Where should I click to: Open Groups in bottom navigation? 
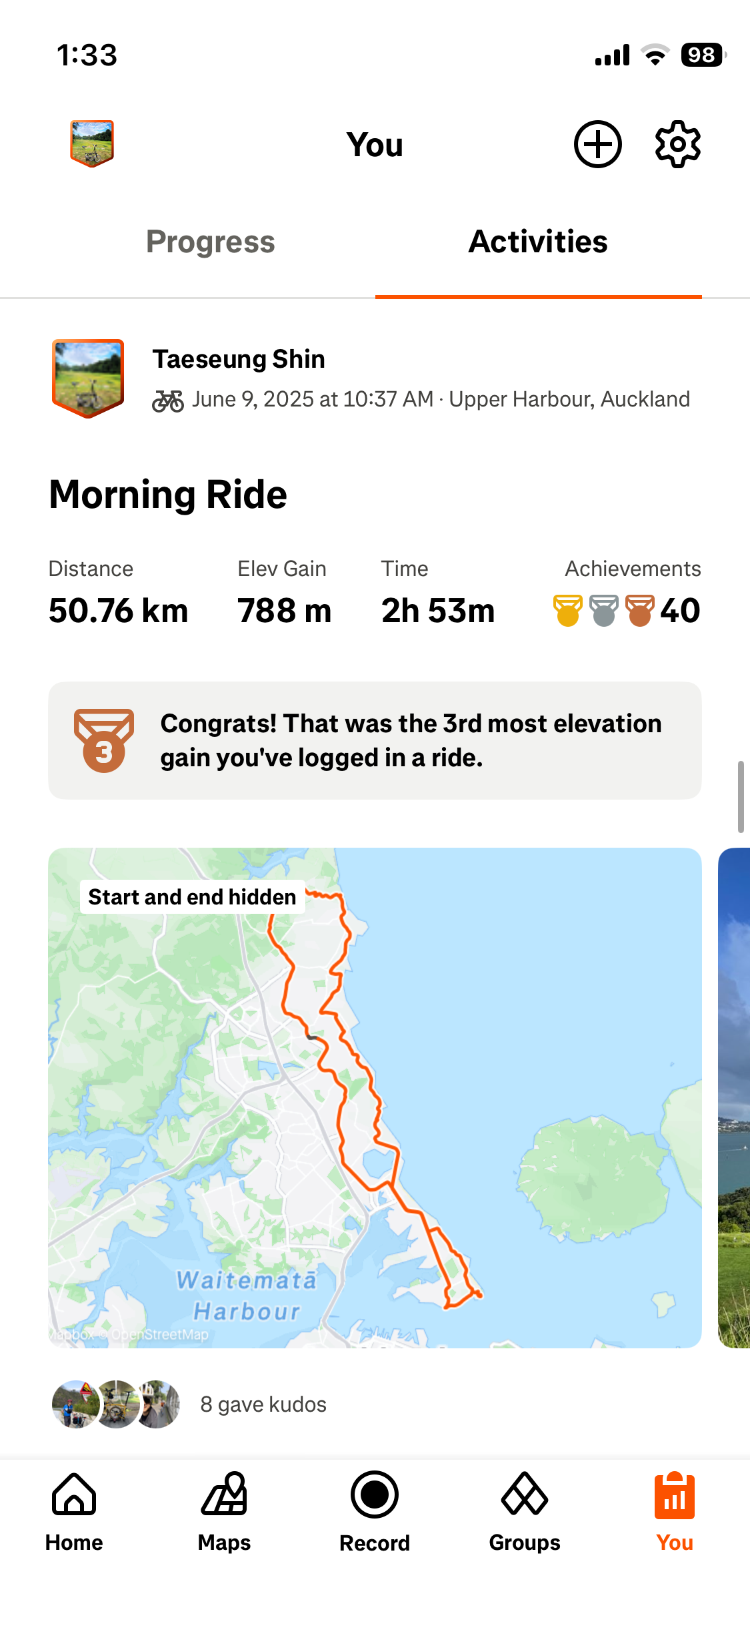click(x=525, y=1513)
